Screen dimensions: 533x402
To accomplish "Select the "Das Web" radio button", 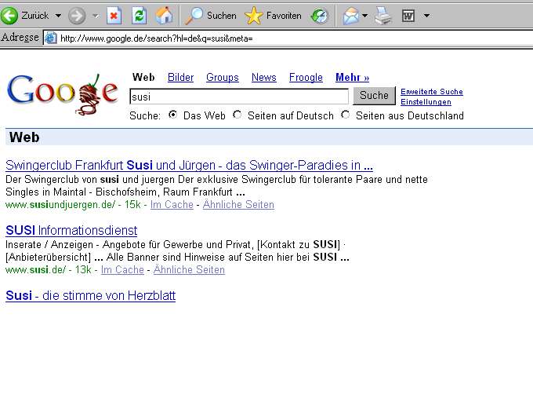I will tap(172, 115).
